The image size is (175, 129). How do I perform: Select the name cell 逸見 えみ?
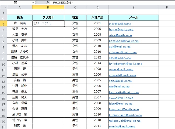coord(20,29)
